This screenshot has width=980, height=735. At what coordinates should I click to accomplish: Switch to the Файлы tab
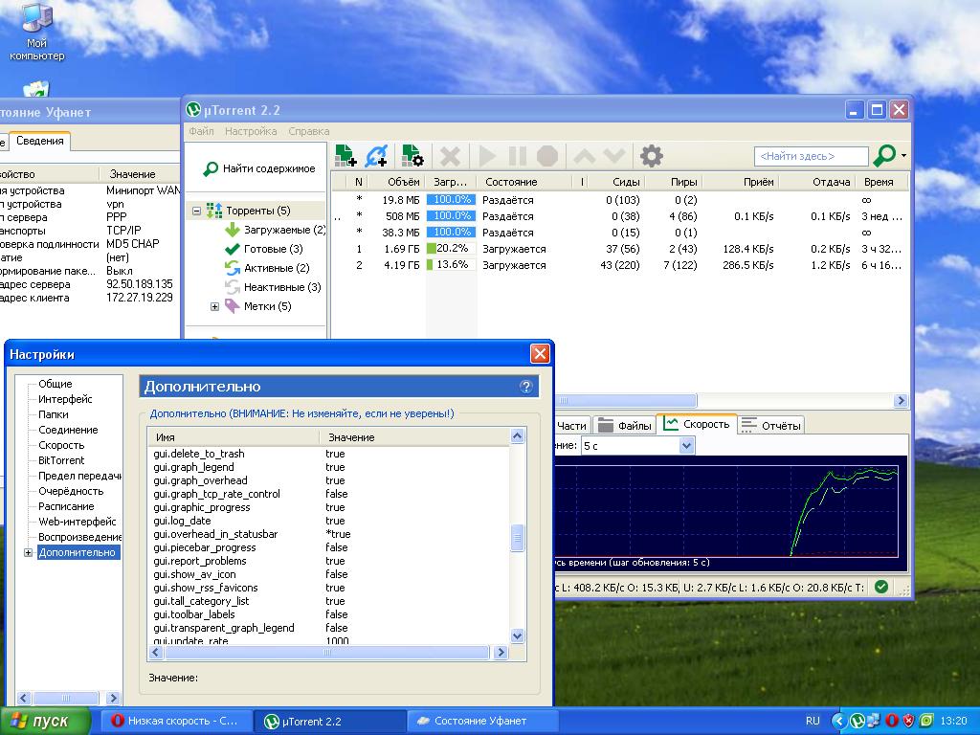point(624,426)
